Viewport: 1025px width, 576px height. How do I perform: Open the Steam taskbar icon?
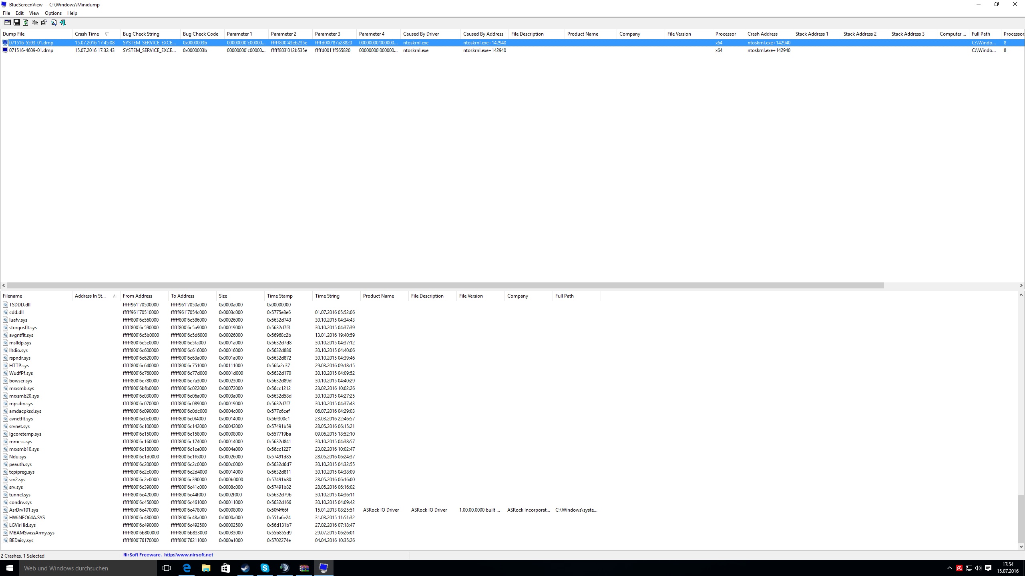click(245, 568)
